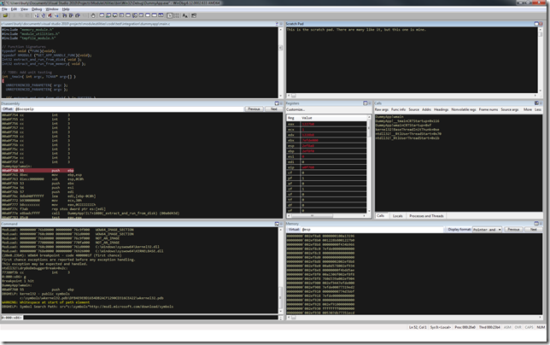Toggle Frame nums in Calls panel
550x345 pixels.
point(489,109)
